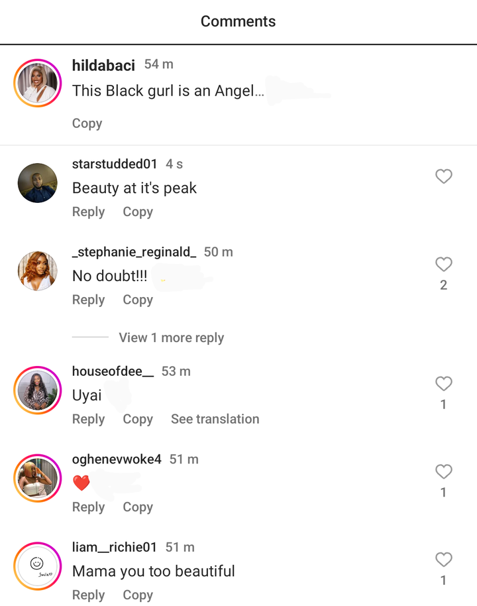The image size is (477, 606).
Task: Open houseofdee__ story avatar
Action: point(38,390)
